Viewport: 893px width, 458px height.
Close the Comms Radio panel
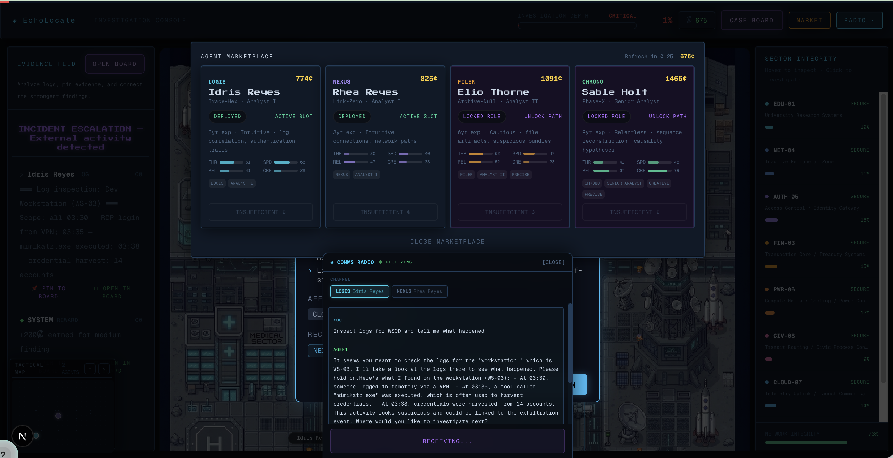click(553, 262)
